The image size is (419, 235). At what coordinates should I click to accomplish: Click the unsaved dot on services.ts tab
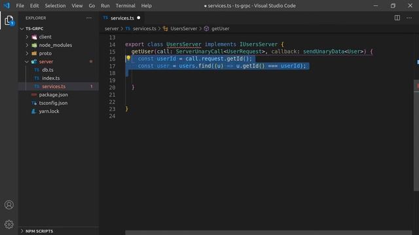[138, 18]
